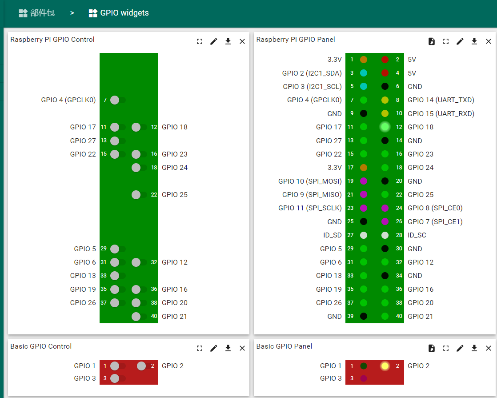Download the Basic GPIO Panel widget
The height and width of the screenshot is (398, 497).
474,348
